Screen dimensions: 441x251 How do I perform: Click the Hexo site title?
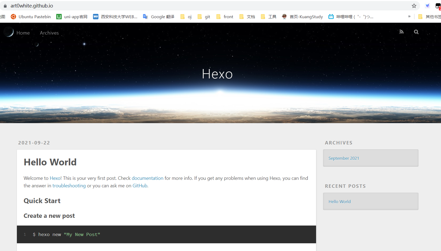click(x=217, y=74)
